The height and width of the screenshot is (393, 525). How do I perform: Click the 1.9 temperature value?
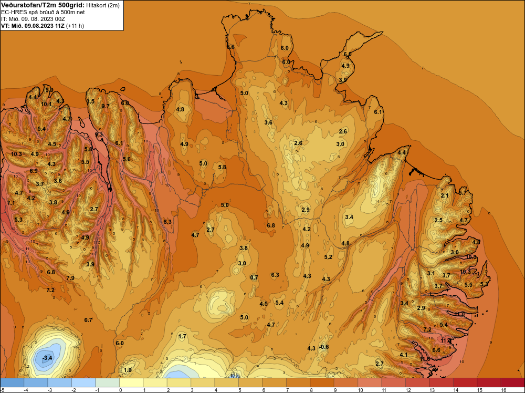click(128, 370)
